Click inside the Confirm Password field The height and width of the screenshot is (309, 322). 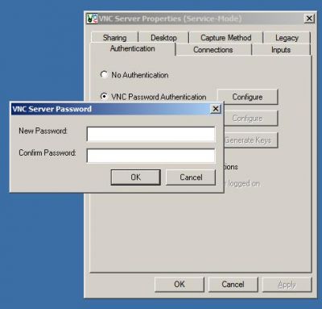point(151,156)
